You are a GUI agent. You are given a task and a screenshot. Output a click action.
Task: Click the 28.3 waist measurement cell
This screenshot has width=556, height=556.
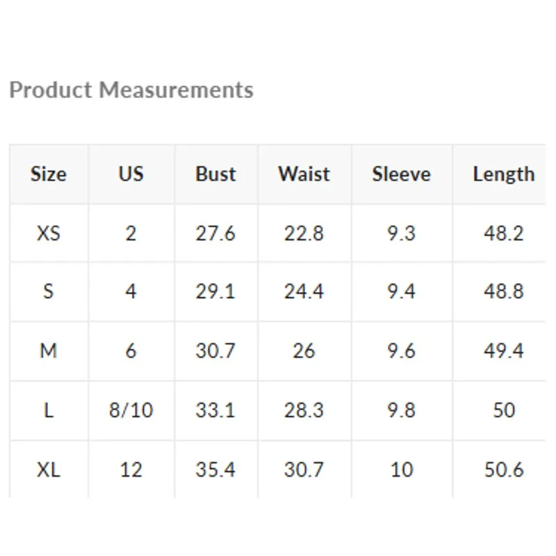304,410
